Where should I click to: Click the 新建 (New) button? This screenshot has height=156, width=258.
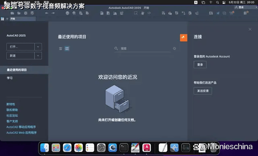[21, 56]
